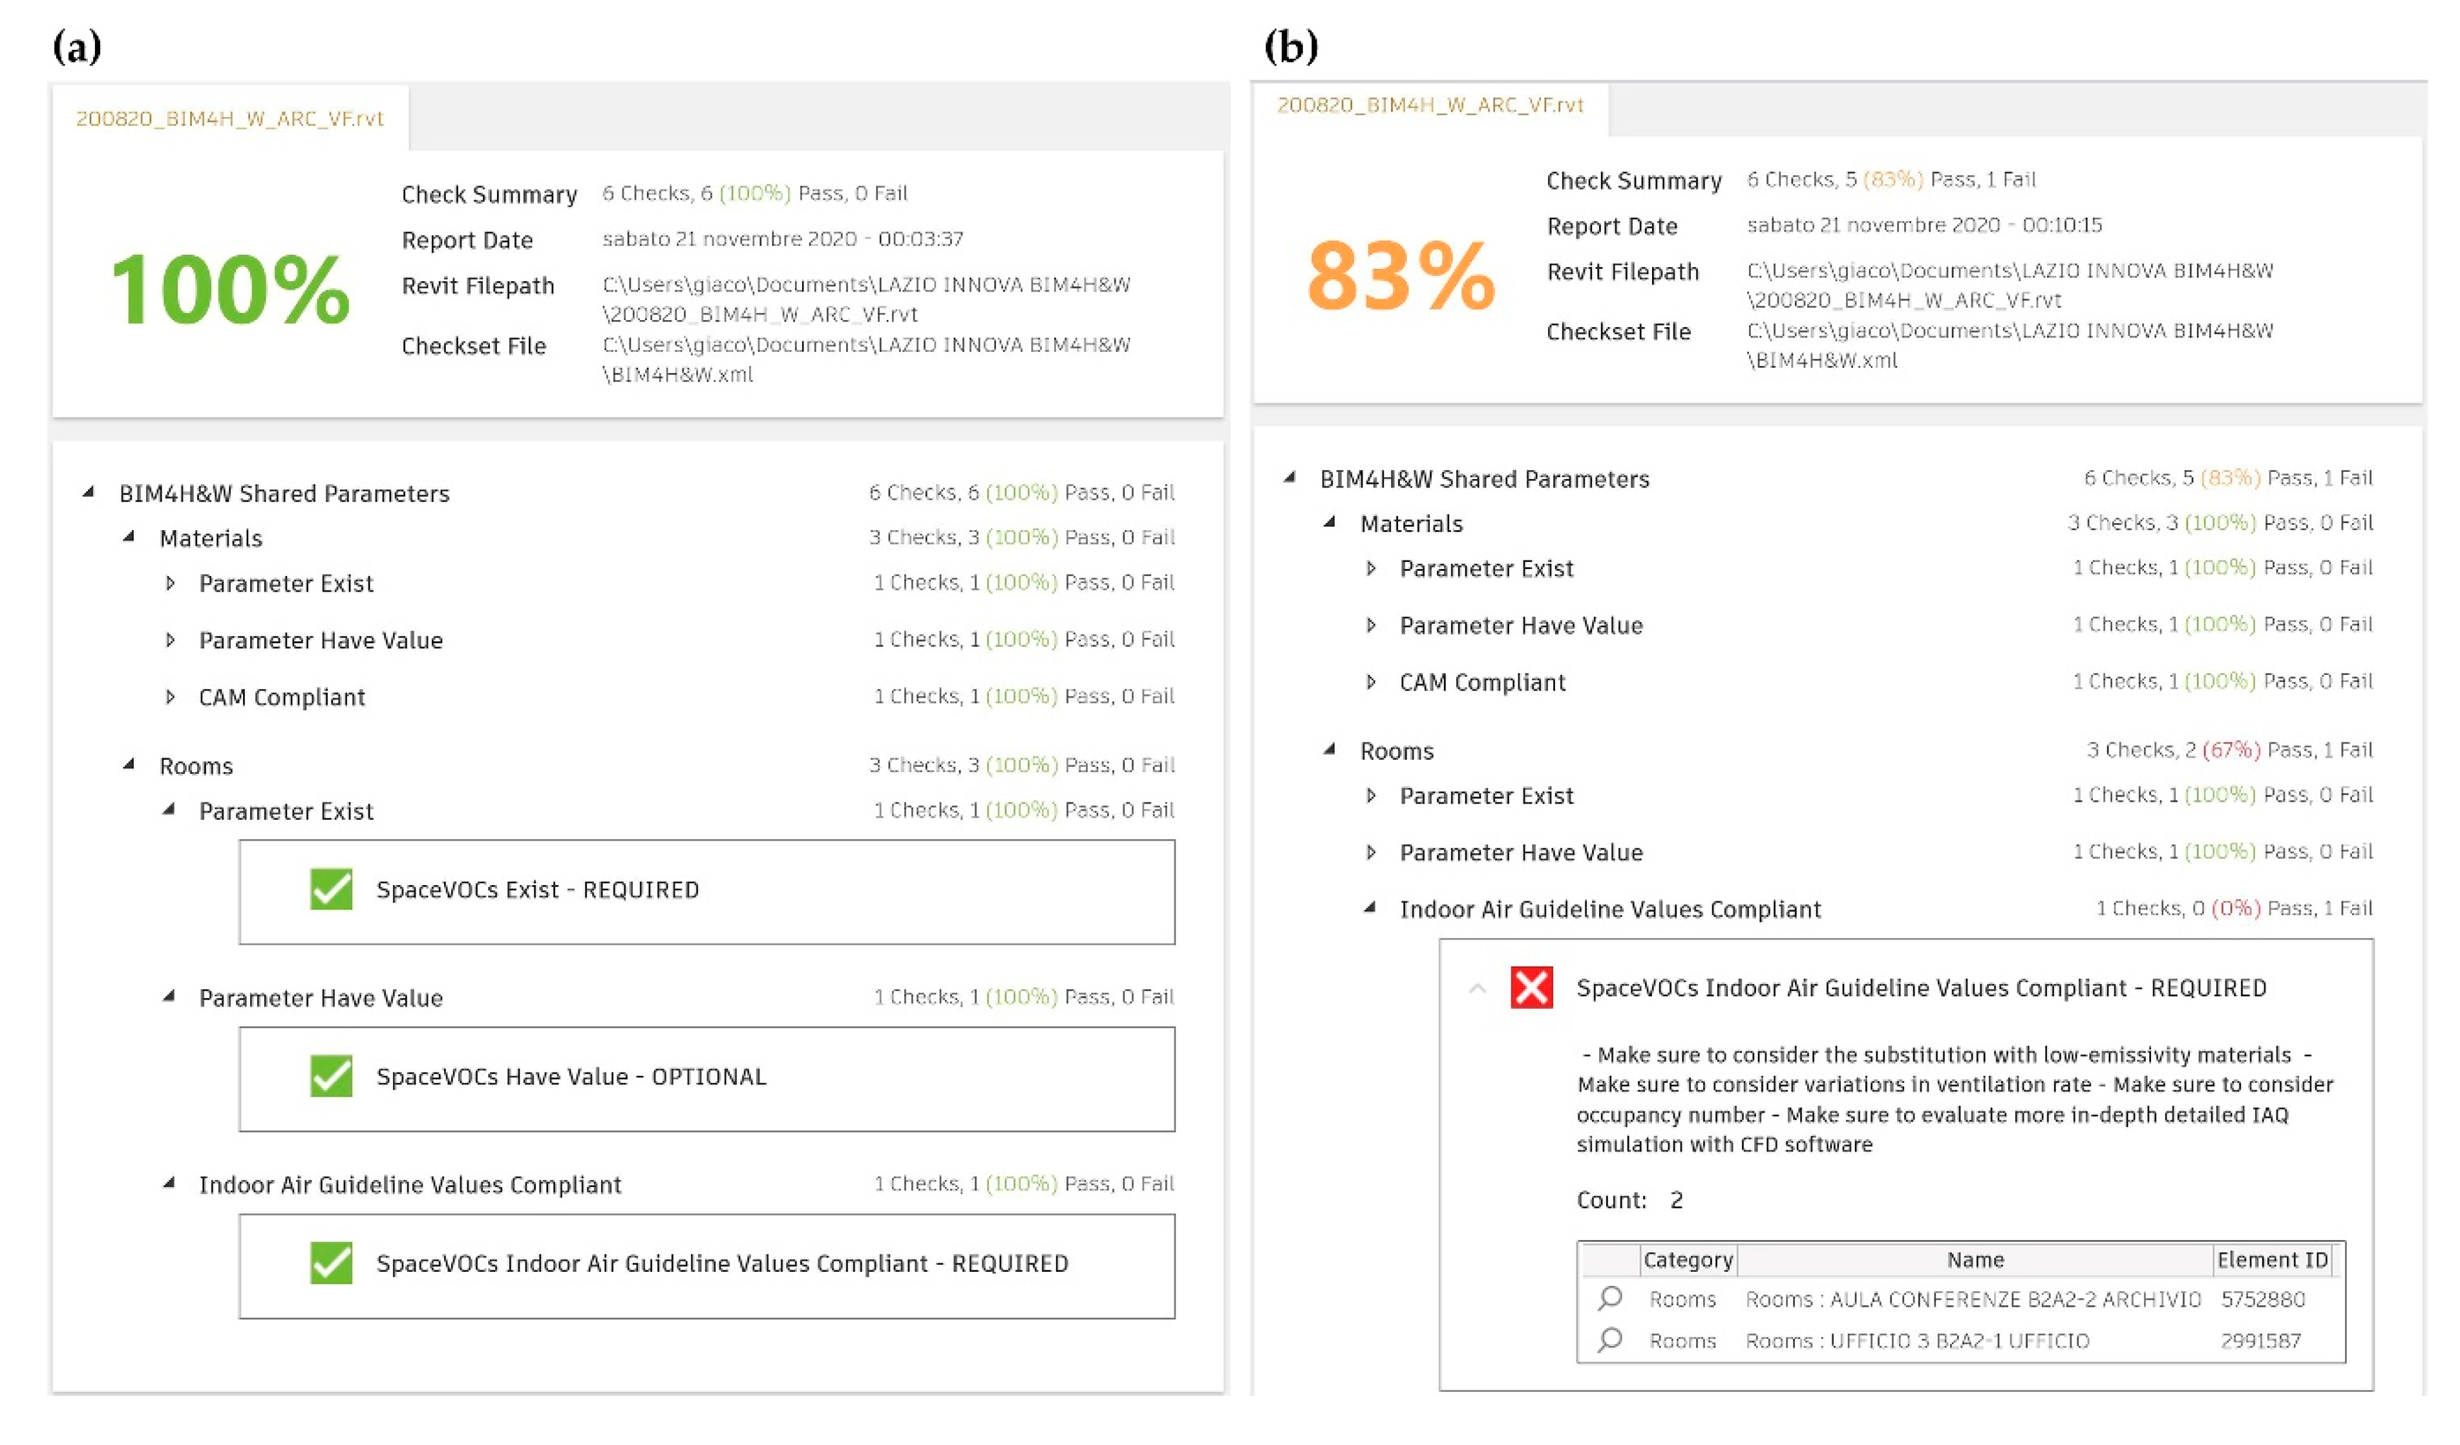Click green check beside SpaceVOCs Exist
The image size is (2460, 1445).
[331, 888]
